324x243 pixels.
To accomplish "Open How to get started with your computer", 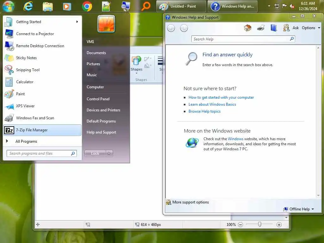I will pyautogui.click(x=221, y=97).
